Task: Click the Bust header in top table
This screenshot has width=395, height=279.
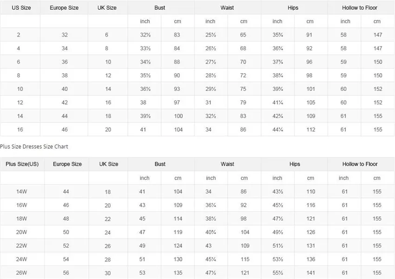Action: pos(160,8)
